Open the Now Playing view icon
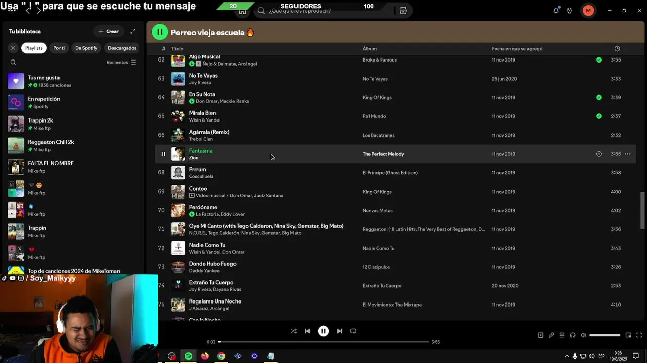The image size is (647, 363). click(x=540, y=335)
